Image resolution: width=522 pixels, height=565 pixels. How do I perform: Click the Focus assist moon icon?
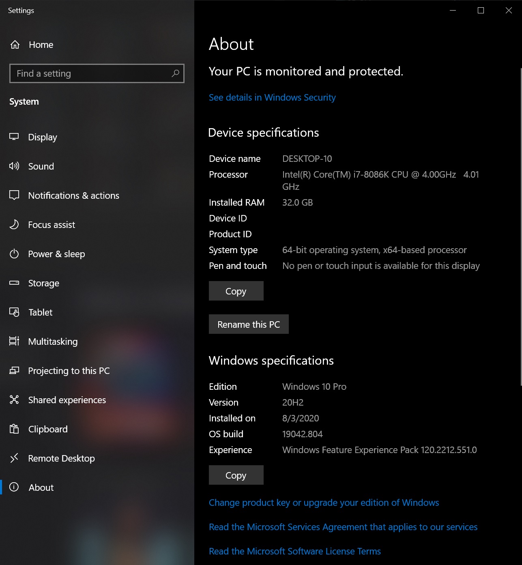[14, 224]
